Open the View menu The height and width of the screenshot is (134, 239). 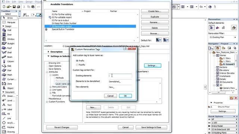click(21, 1)
